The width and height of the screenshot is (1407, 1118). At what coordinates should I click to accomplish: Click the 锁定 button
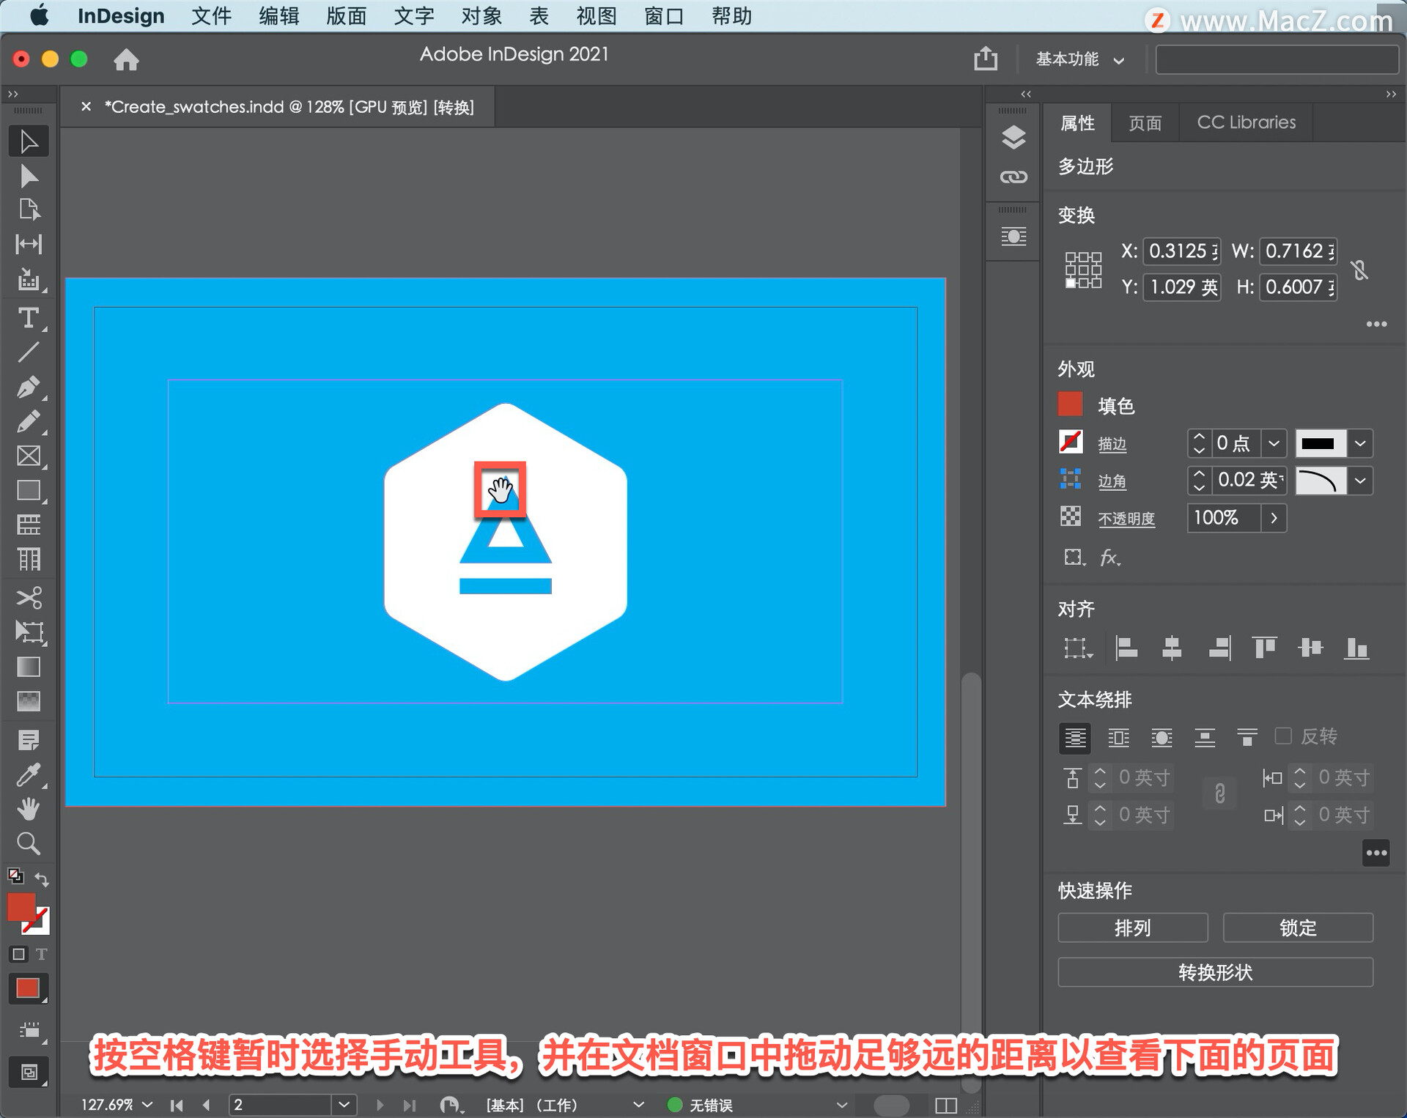click(x=1297, y=928)
